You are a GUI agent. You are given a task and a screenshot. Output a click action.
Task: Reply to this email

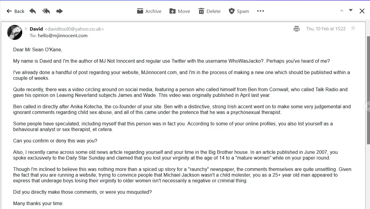33,11
